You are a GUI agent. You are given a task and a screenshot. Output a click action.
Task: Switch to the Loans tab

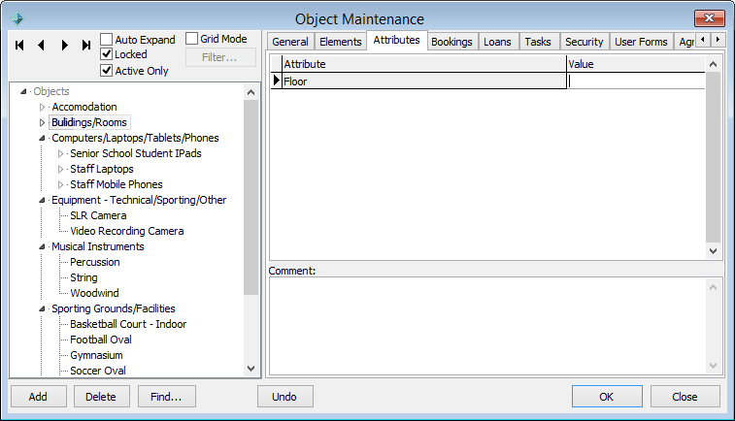[497, 42]
